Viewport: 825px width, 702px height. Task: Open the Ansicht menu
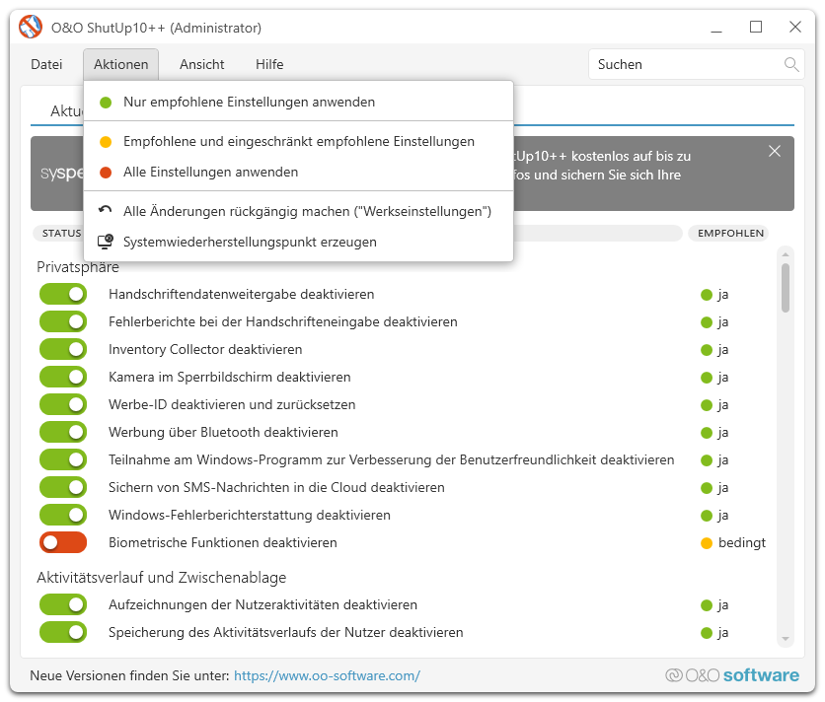tap(202, 64)
